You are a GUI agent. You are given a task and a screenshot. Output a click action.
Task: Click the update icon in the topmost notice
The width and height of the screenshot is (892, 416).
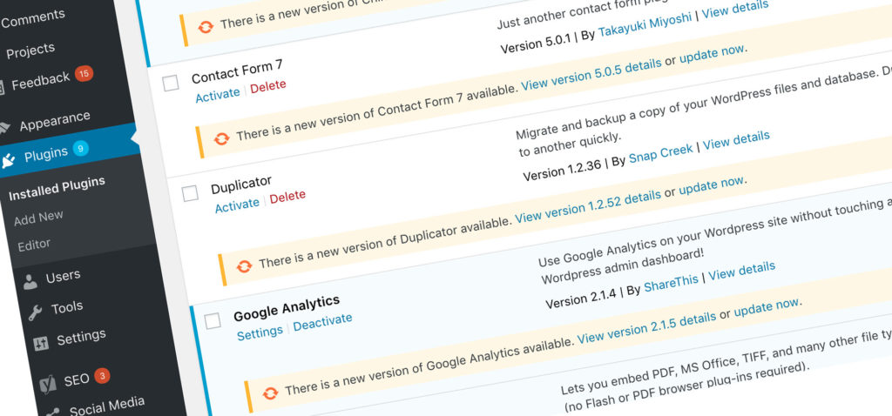(206, 26)
